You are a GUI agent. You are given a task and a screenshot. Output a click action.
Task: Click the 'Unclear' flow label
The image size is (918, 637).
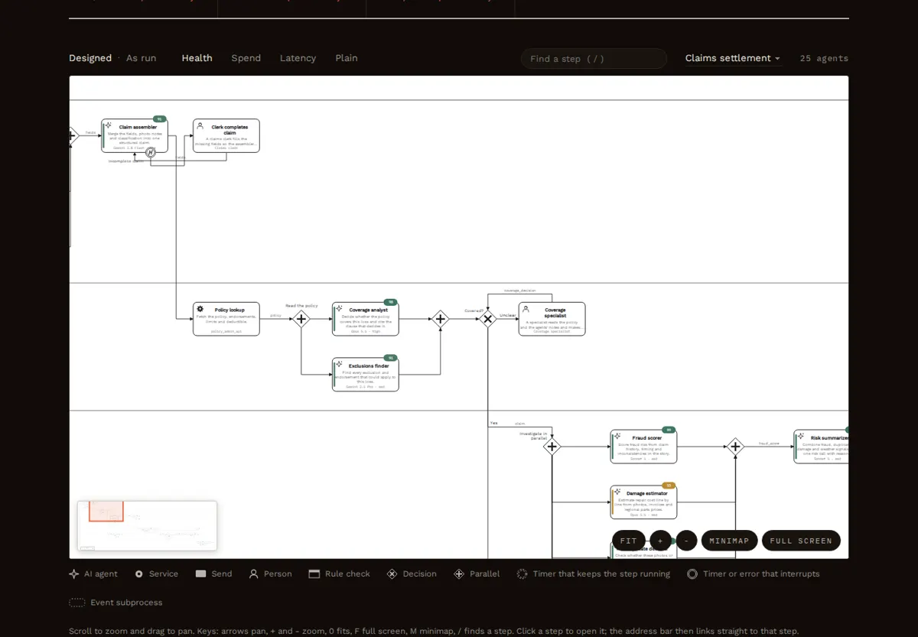pos(508,315)
